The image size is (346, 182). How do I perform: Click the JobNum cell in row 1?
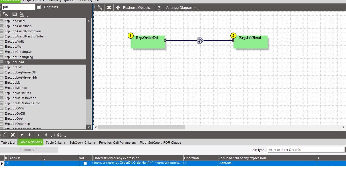[267, 163]
